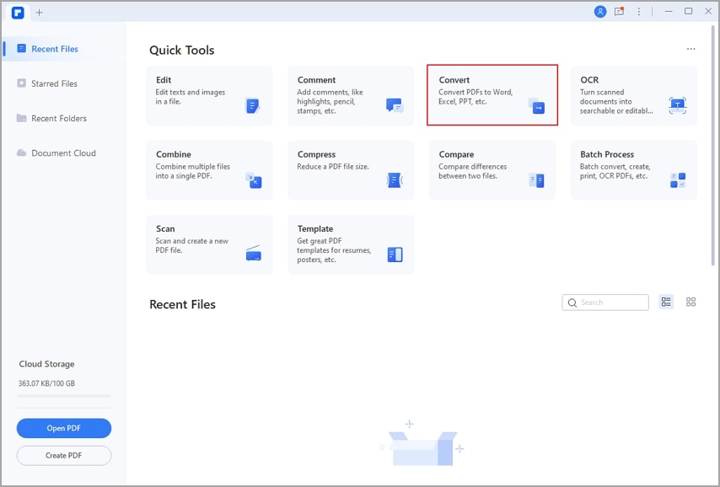Click the Scan tool scanner icon
Image resolution: width=720 pixels, height=487 pixels.
(254, 254)
